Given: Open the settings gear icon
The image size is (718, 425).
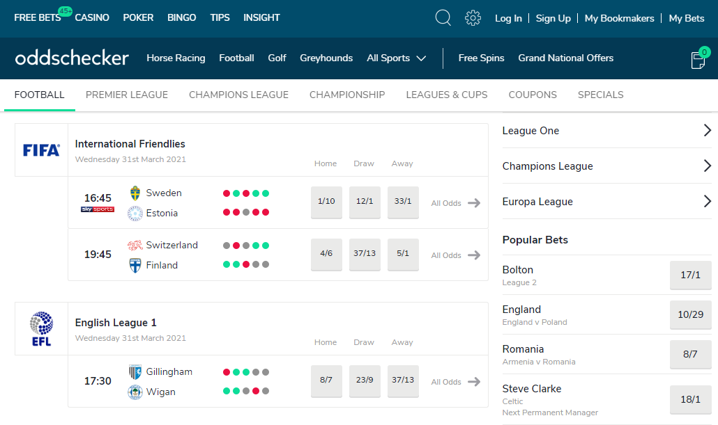Looking at the screenshot, I should pyautogui.click(x=473, y=18).
